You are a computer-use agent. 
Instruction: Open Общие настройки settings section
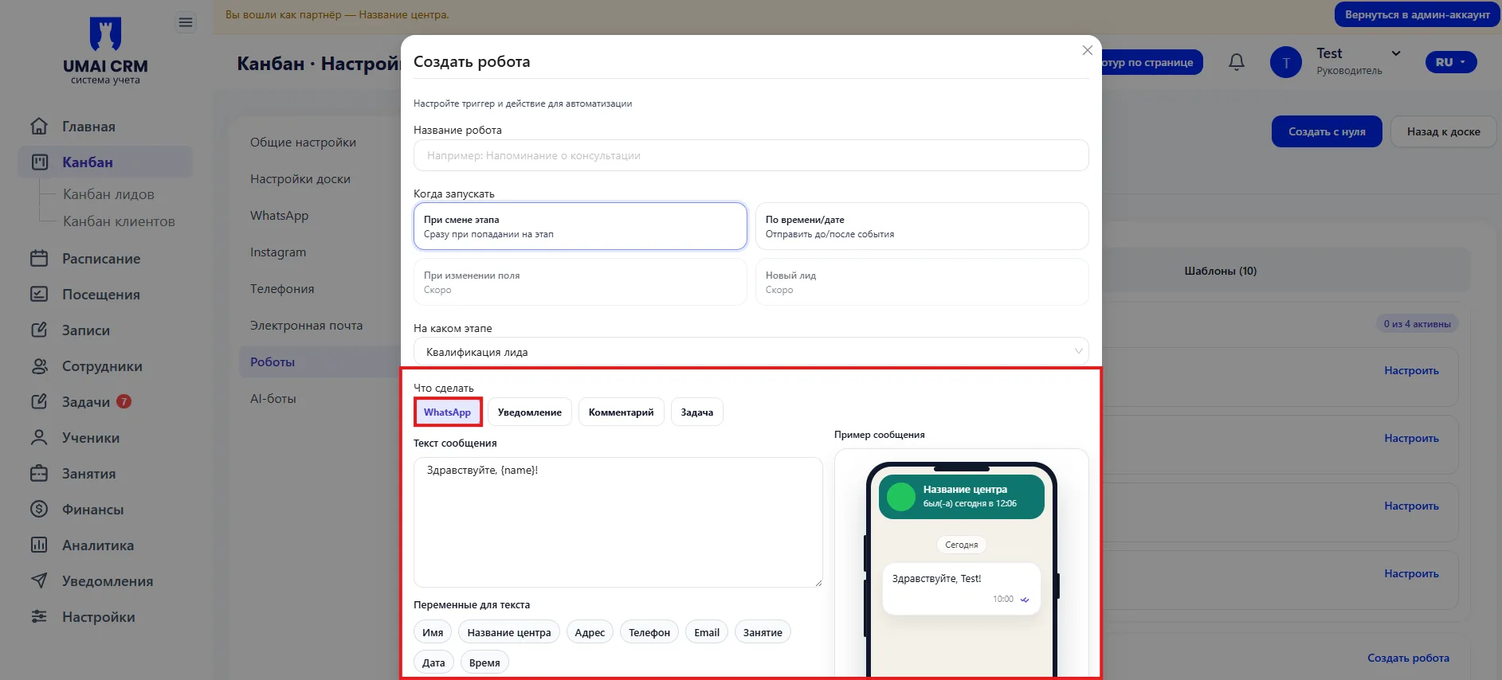pos(303,143)
